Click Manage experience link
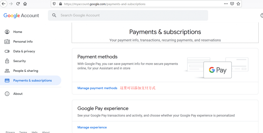 coord(92,127)
